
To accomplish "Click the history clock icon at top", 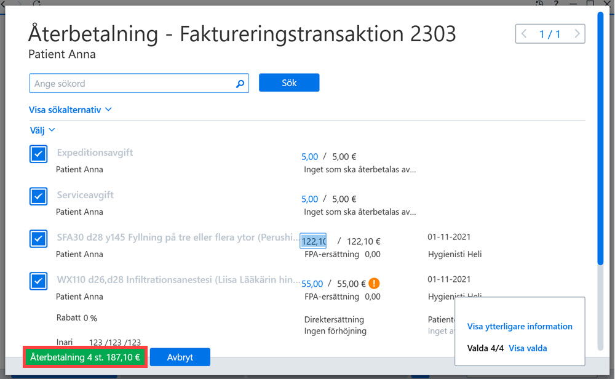I will [x=539, y=3].
